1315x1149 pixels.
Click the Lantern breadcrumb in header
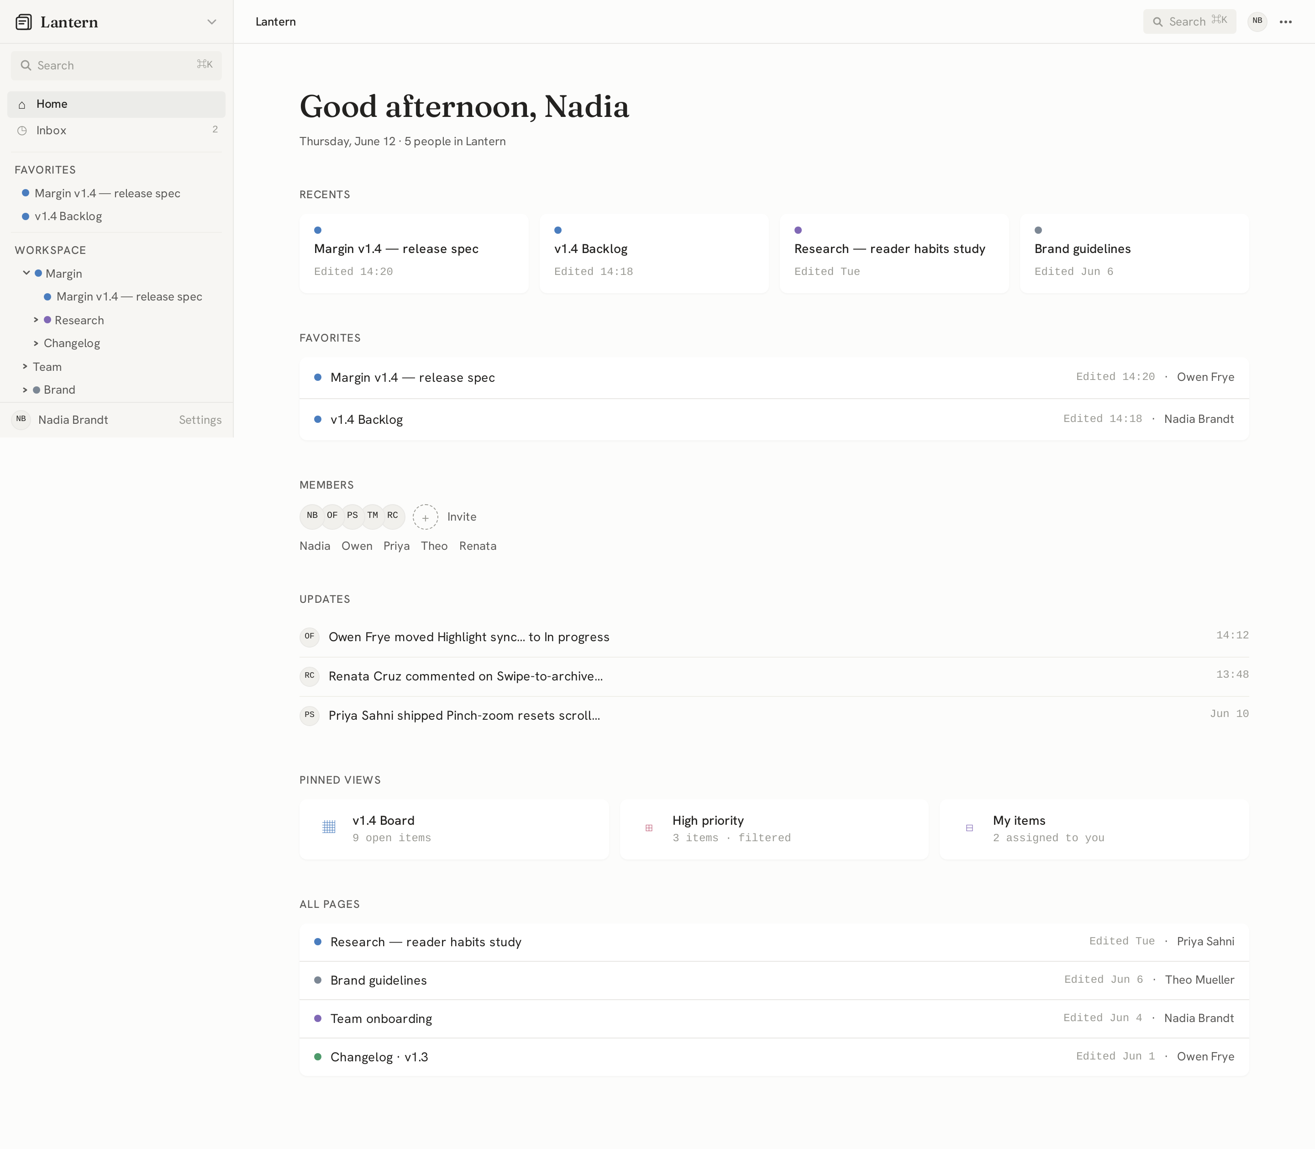(x=276, y=21)
